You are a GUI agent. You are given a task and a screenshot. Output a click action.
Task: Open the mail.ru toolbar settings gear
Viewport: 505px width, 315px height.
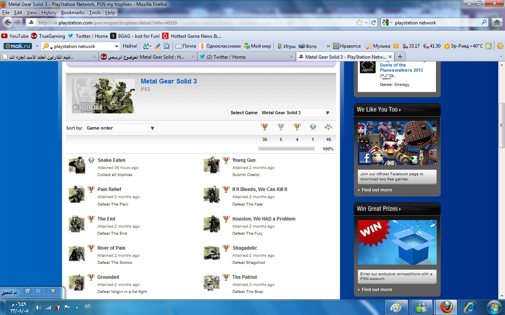(x=500, y=46)
